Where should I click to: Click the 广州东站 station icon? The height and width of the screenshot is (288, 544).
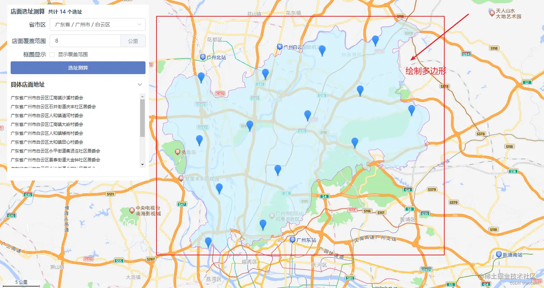coord(293,239)
